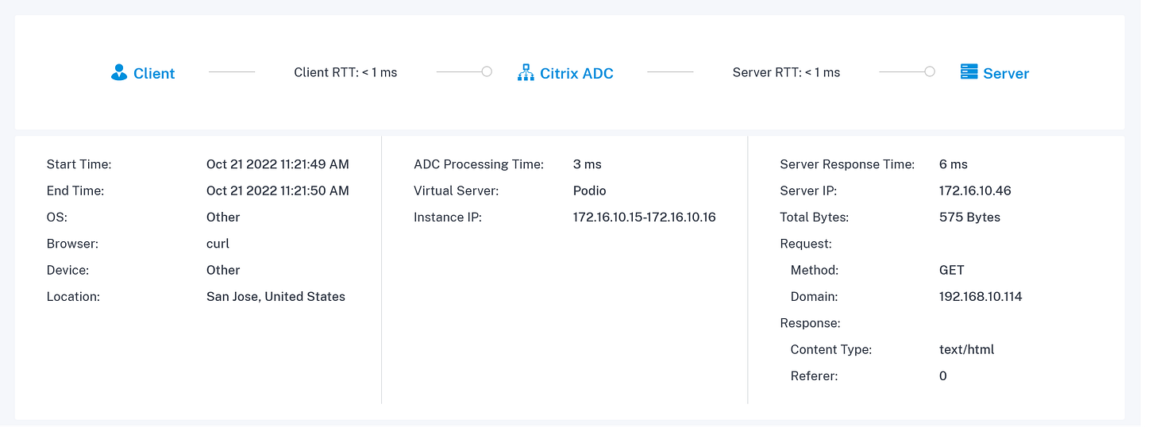Viewport: 1156px width, 431px height.
Task: Select End Time value 11:21:50 AM
Action: click(278, 190)
